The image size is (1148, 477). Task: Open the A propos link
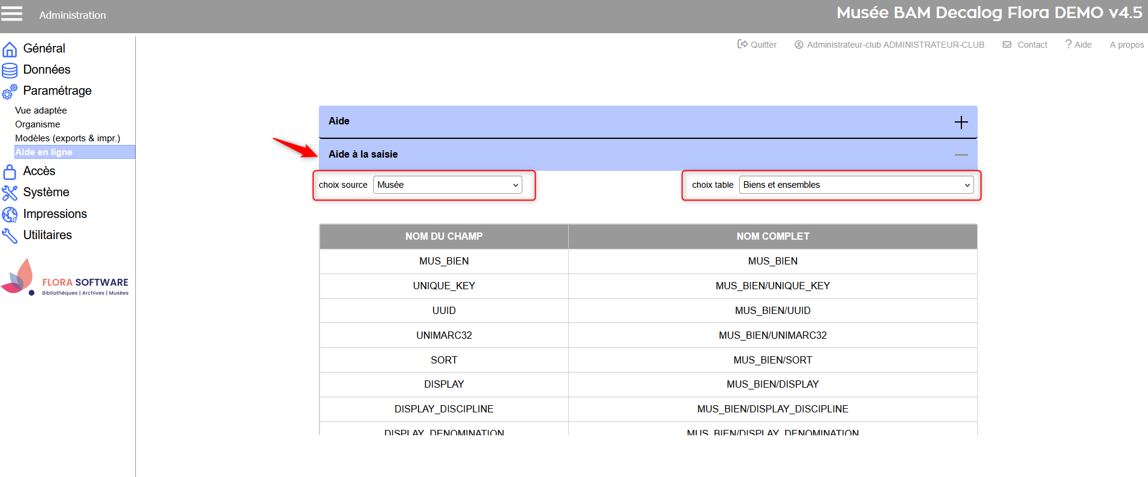pyautogui.click(x=1126, y=45)
